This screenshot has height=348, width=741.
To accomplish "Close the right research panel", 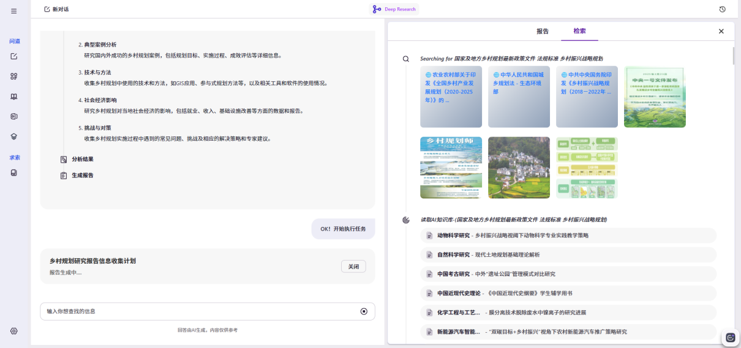I will coord(721,31).
